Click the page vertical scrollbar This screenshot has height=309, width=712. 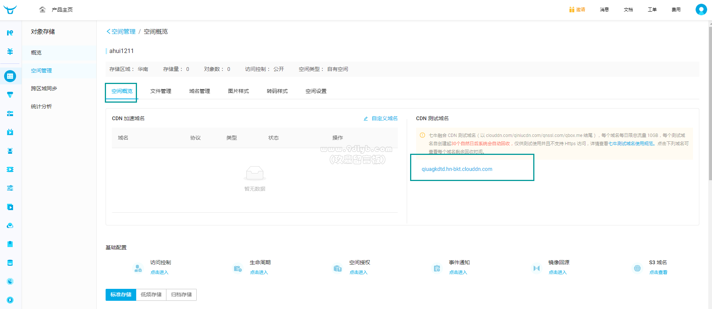pyautogui.click(x=710, y=103)
